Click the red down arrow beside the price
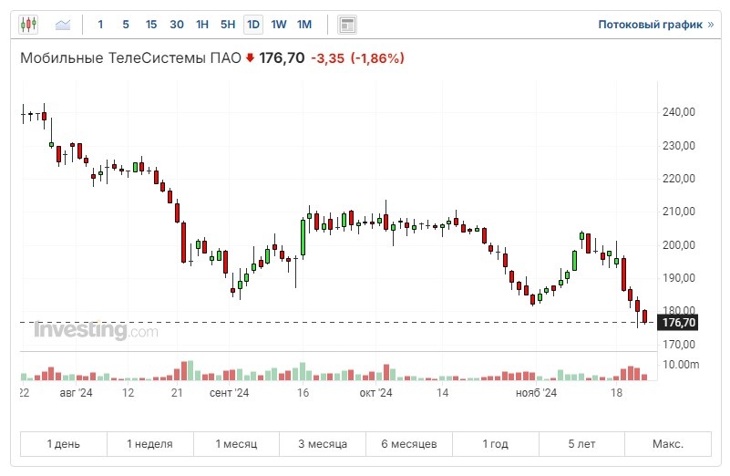 point(250,57)
